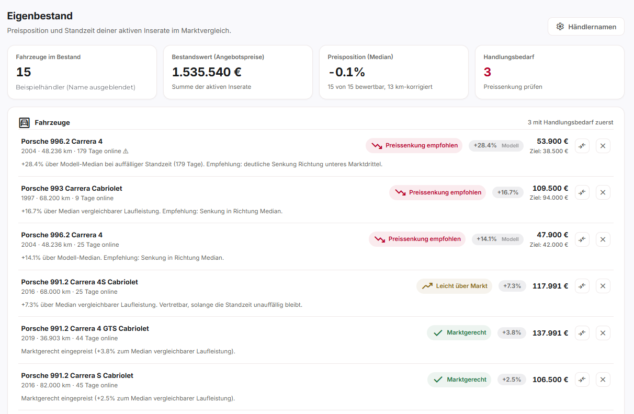The image size is (634, 414).
Task: Click compare arrows icon for 47.900 € Carrera 4
Action: pos(582,239)
